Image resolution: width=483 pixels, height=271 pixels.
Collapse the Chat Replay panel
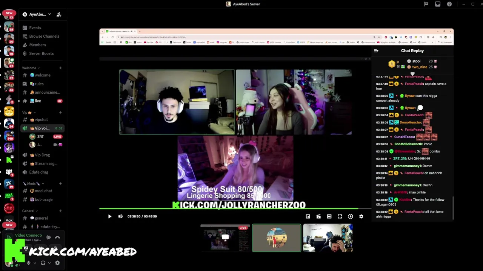point(376,50)
